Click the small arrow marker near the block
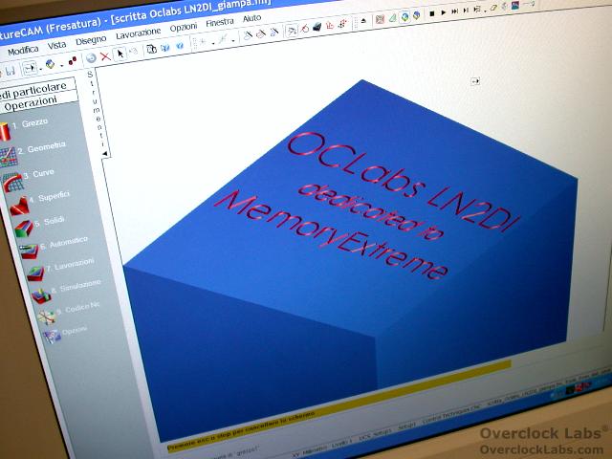 click(x=475, y=81)
